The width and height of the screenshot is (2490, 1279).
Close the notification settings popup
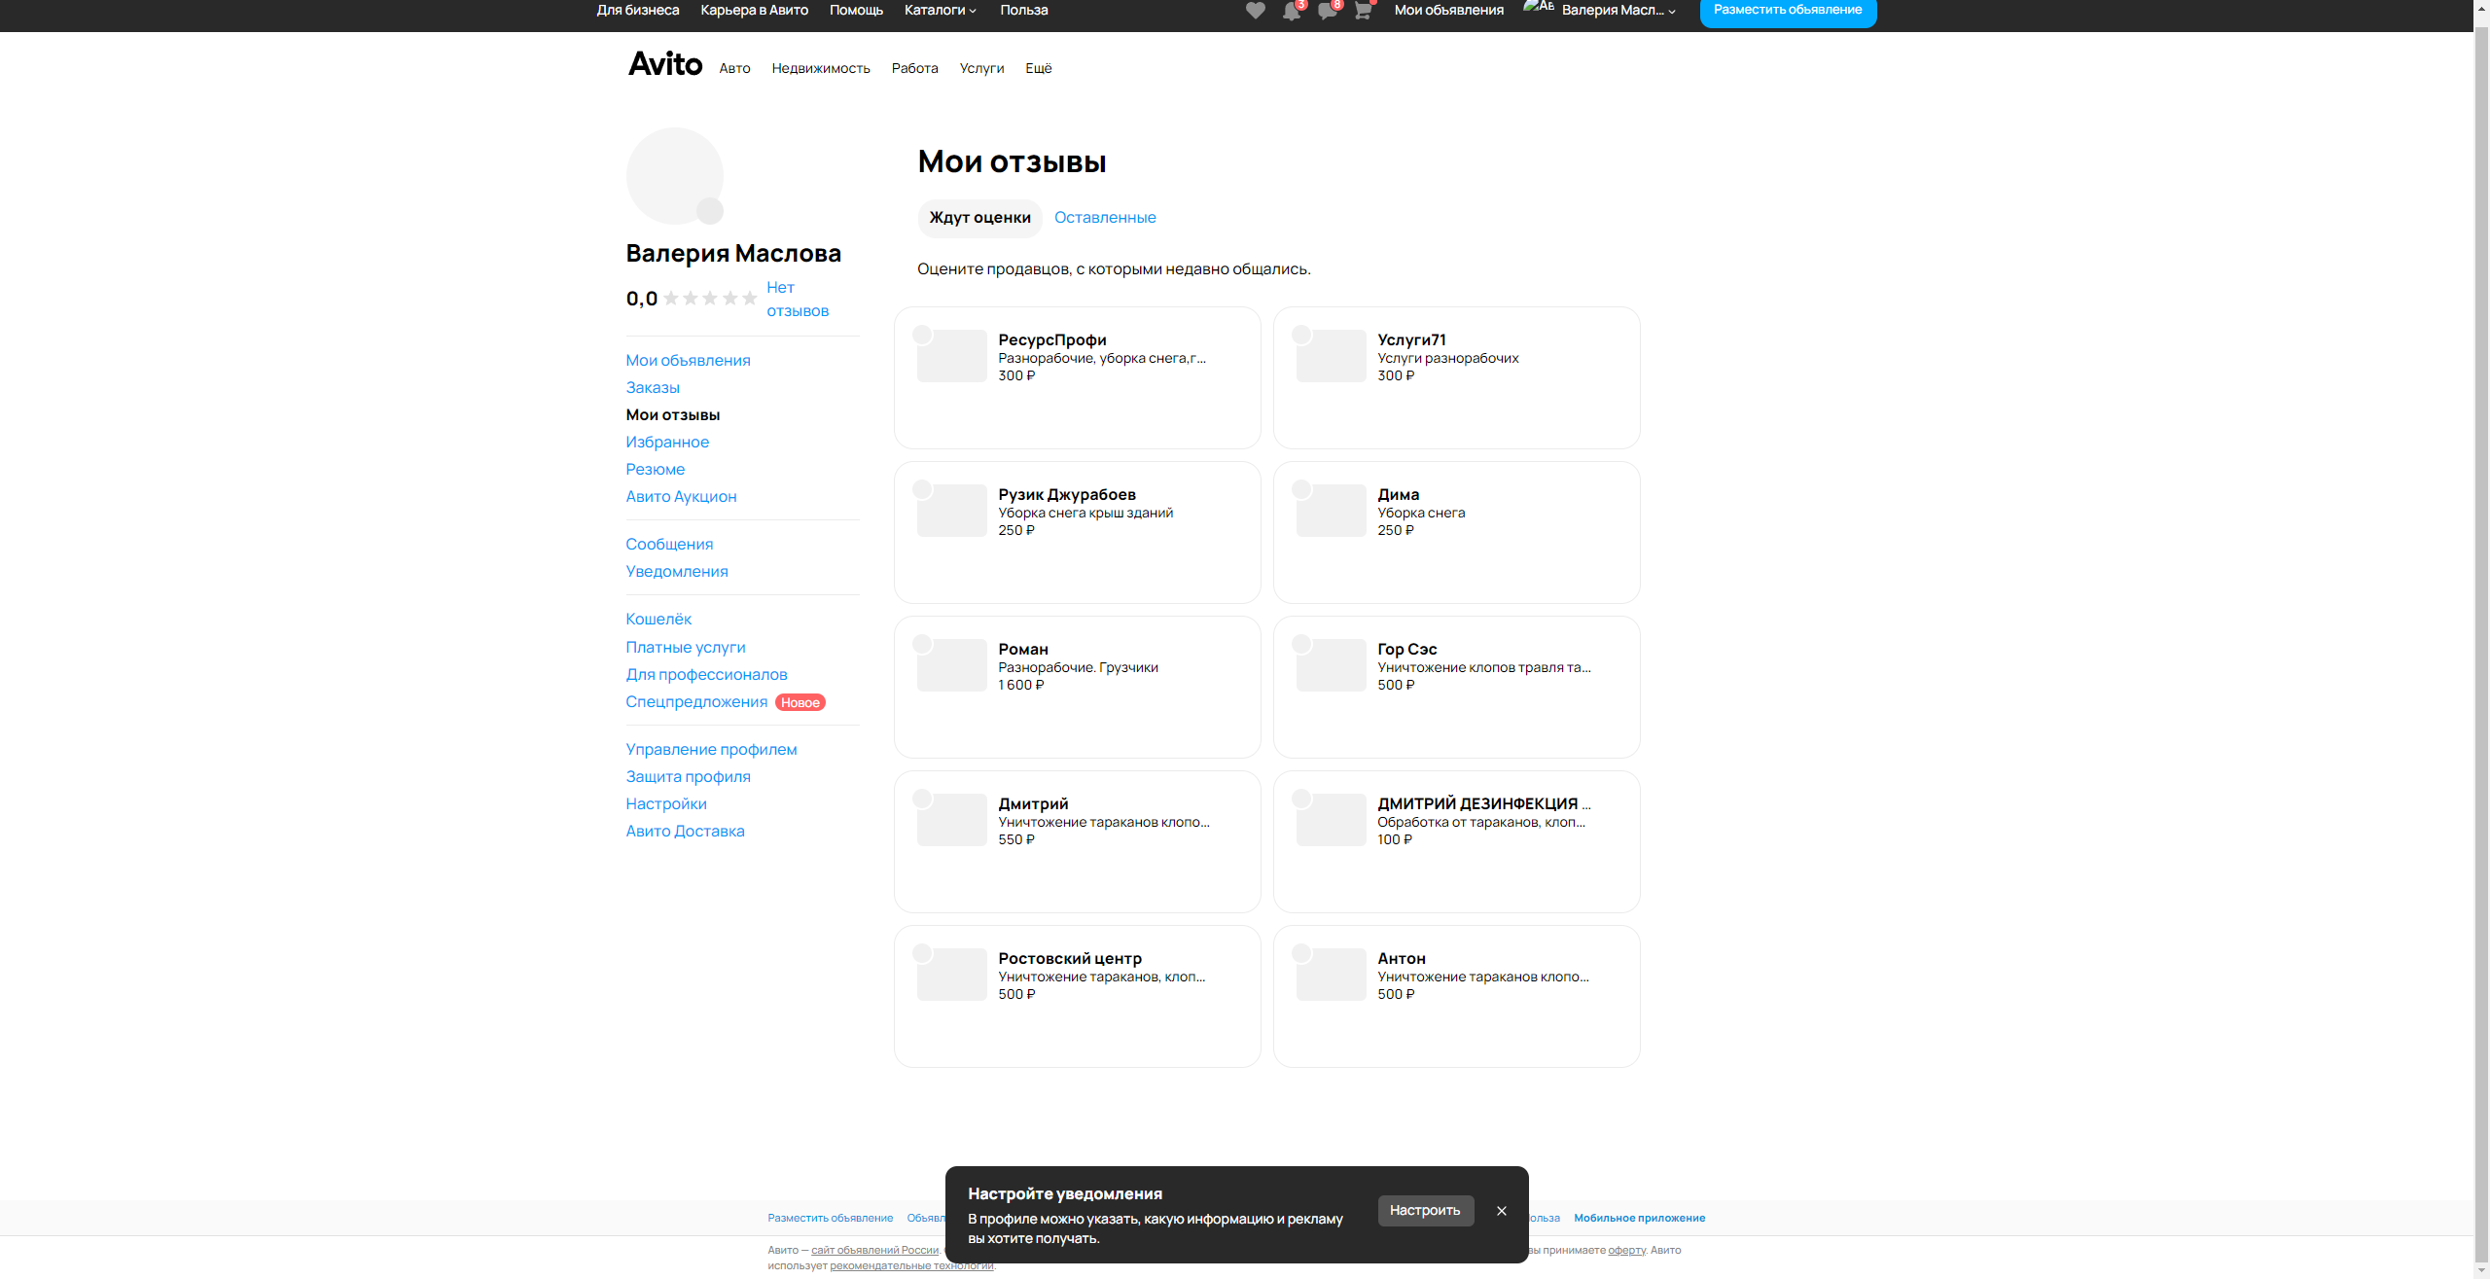1502,1211
